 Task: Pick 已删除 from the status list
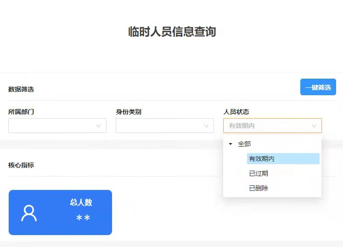point(259,188)
